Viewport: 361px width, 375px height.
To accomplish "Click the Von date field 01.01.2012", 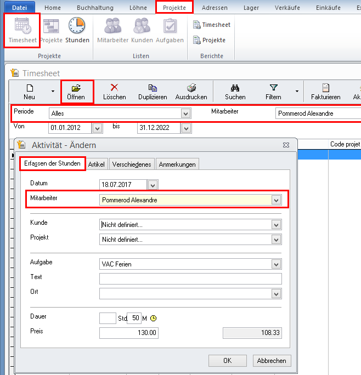I will (70, 128).
